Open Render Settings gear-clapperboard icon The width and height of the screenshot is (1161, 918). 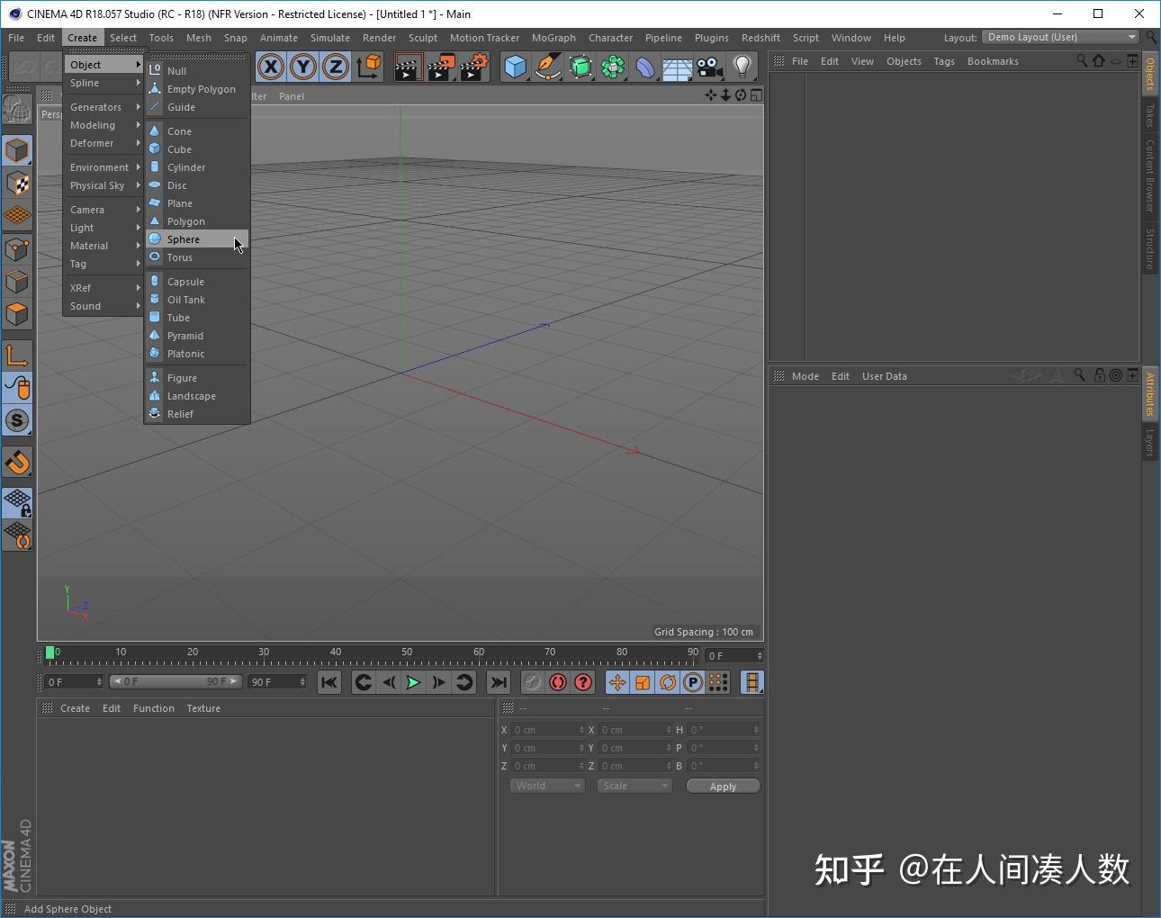pos(472,67)
